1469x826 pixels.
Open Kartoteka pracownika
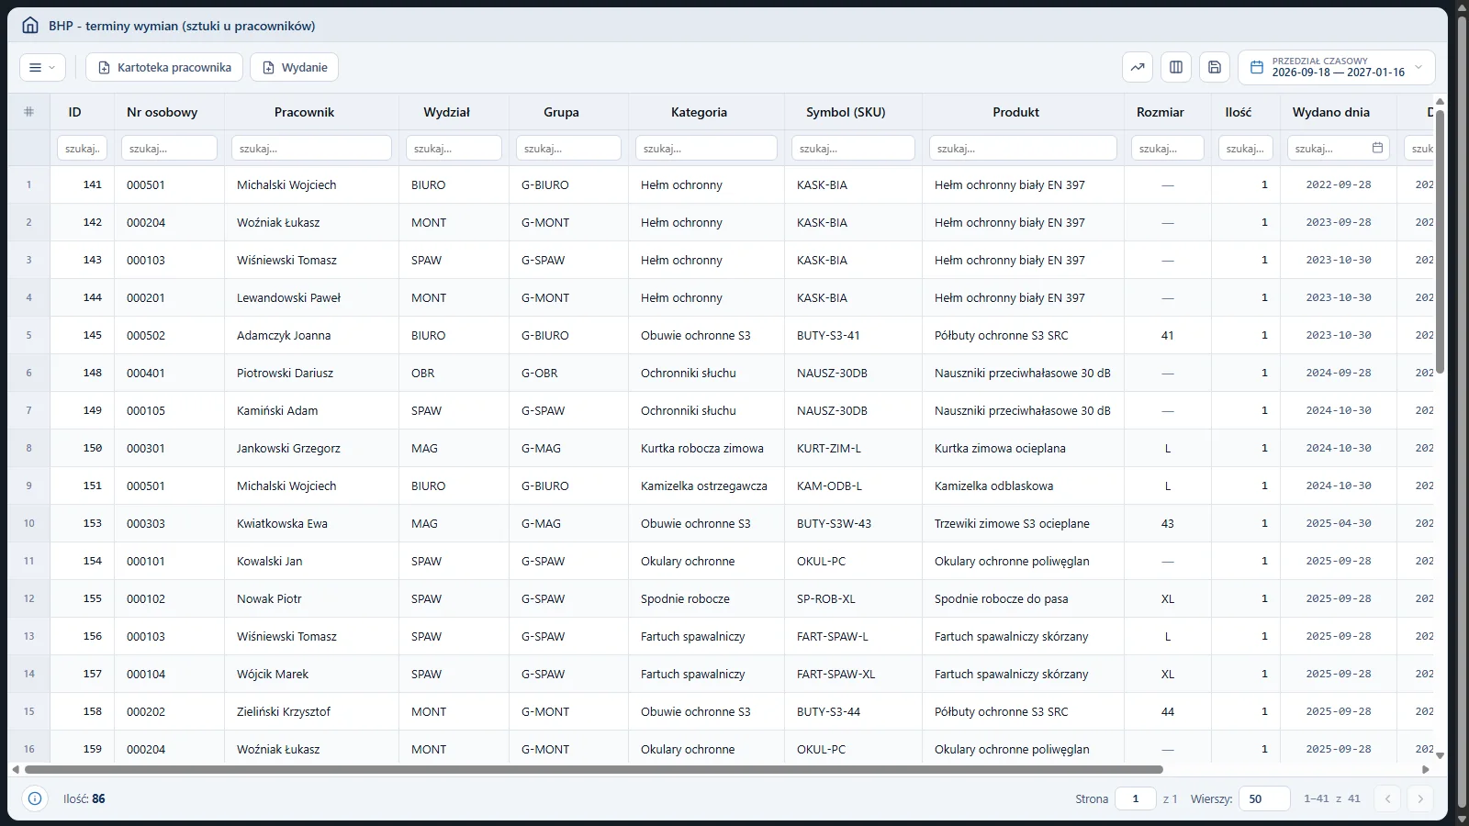tap(164, 67)
